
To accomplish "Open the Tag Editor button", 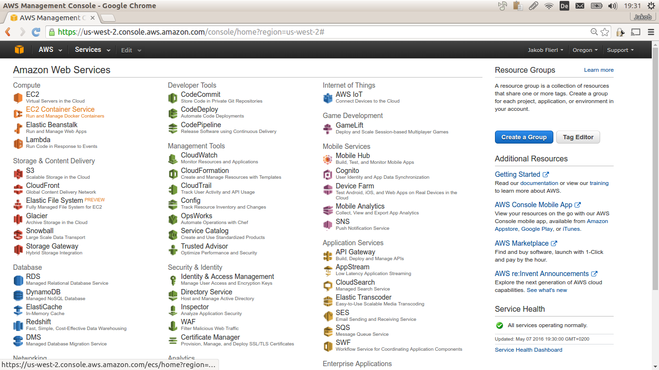I will tap(578, 137).
